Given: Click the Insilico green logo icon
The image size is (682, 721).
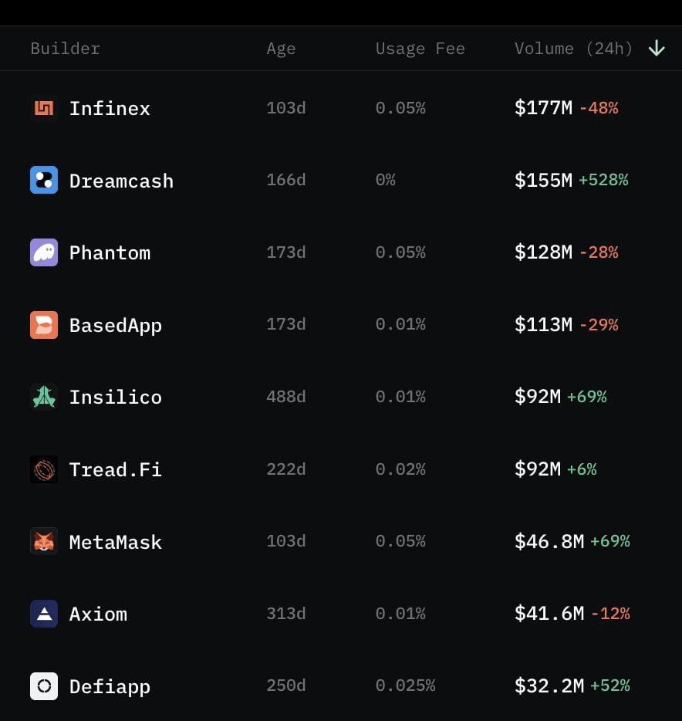Looking at the screenshot, I should (x=44, y=397).
